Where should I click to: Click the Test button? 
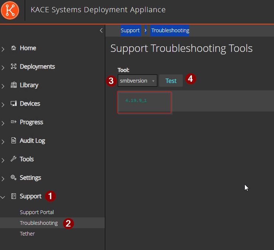point(171,81)
